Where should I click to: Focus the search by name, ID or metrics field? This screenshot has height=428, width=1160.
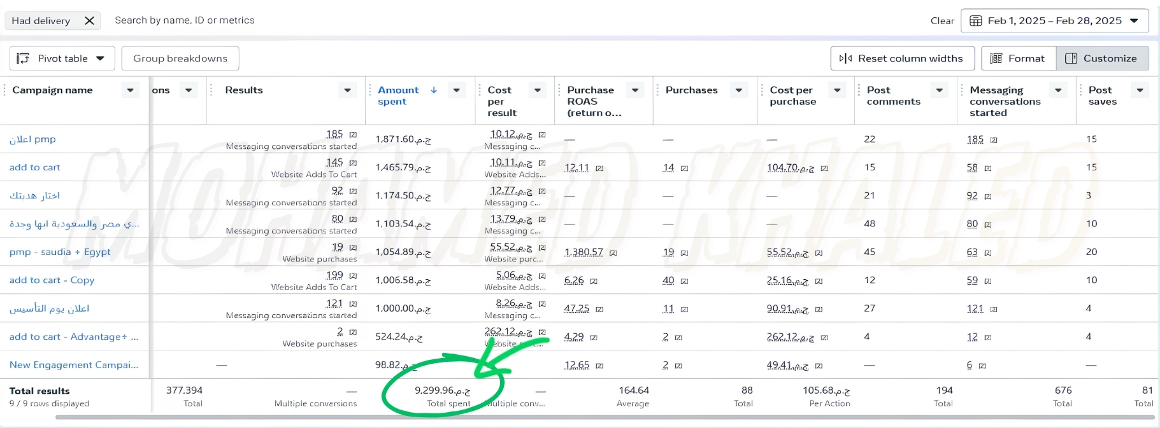(184, 20)
